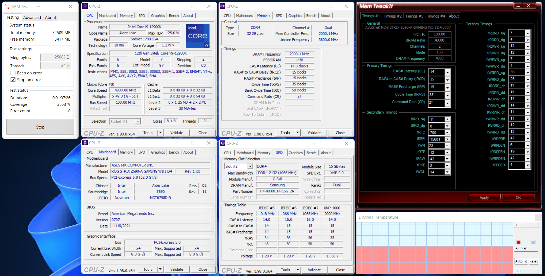Open the Slot #2 dropdown in SPD
The image size is (545, 276).
pos(250,166)
